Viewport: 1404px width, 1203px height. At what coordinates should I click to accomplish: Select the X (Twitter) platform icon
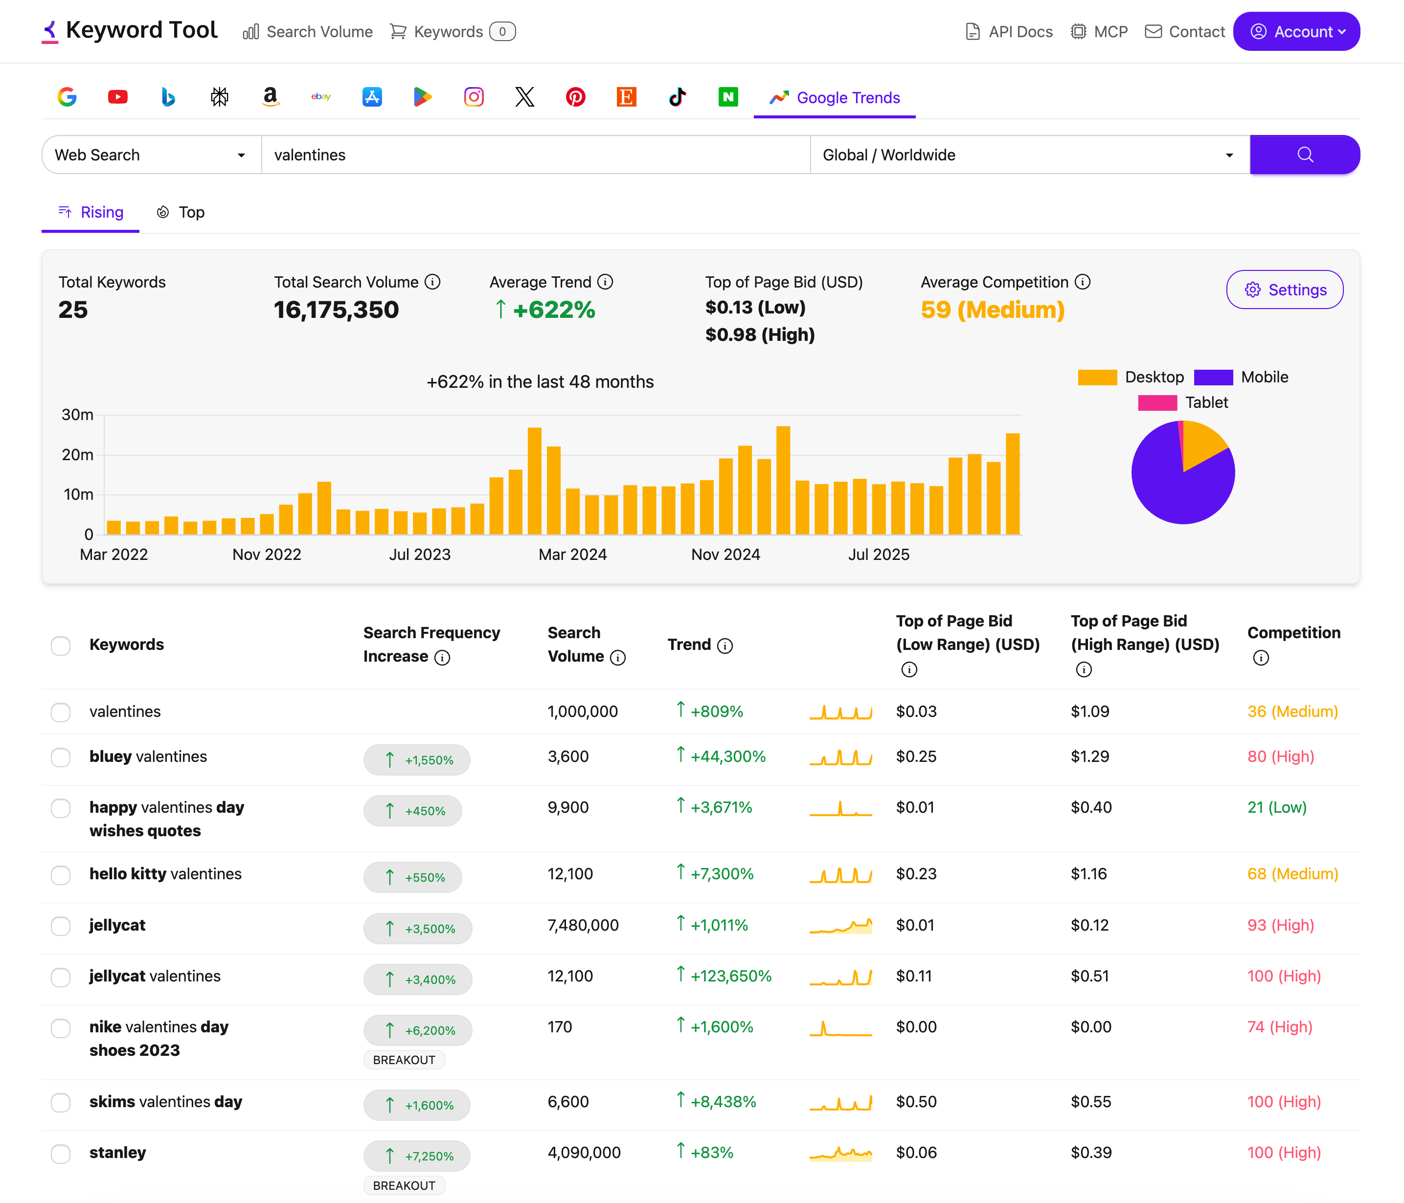(x=524, y=97)
